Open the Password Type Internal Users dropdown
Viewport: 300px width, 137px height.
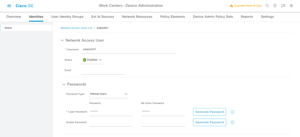(109, 94)
